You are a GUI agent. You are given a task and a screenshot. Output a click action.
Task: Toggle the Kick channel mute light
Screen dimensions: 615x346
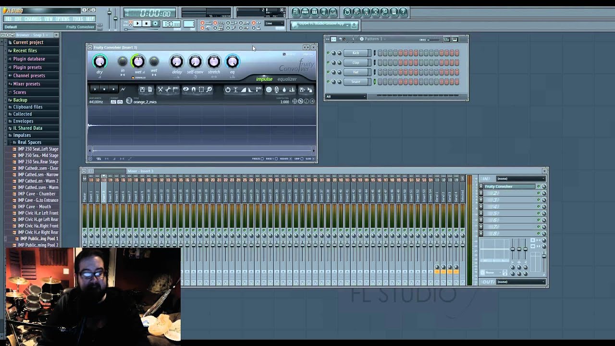click(328, 53)
